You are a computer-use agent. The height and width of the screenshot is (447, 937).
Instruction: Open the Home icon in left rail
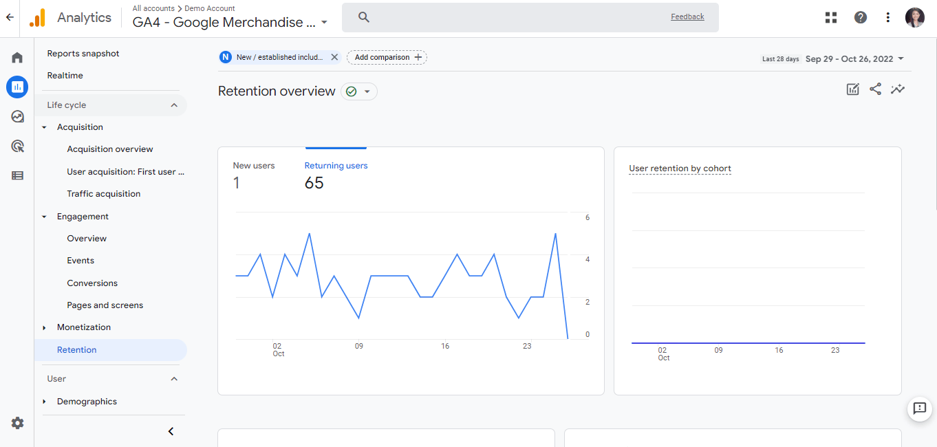(17, 57)
